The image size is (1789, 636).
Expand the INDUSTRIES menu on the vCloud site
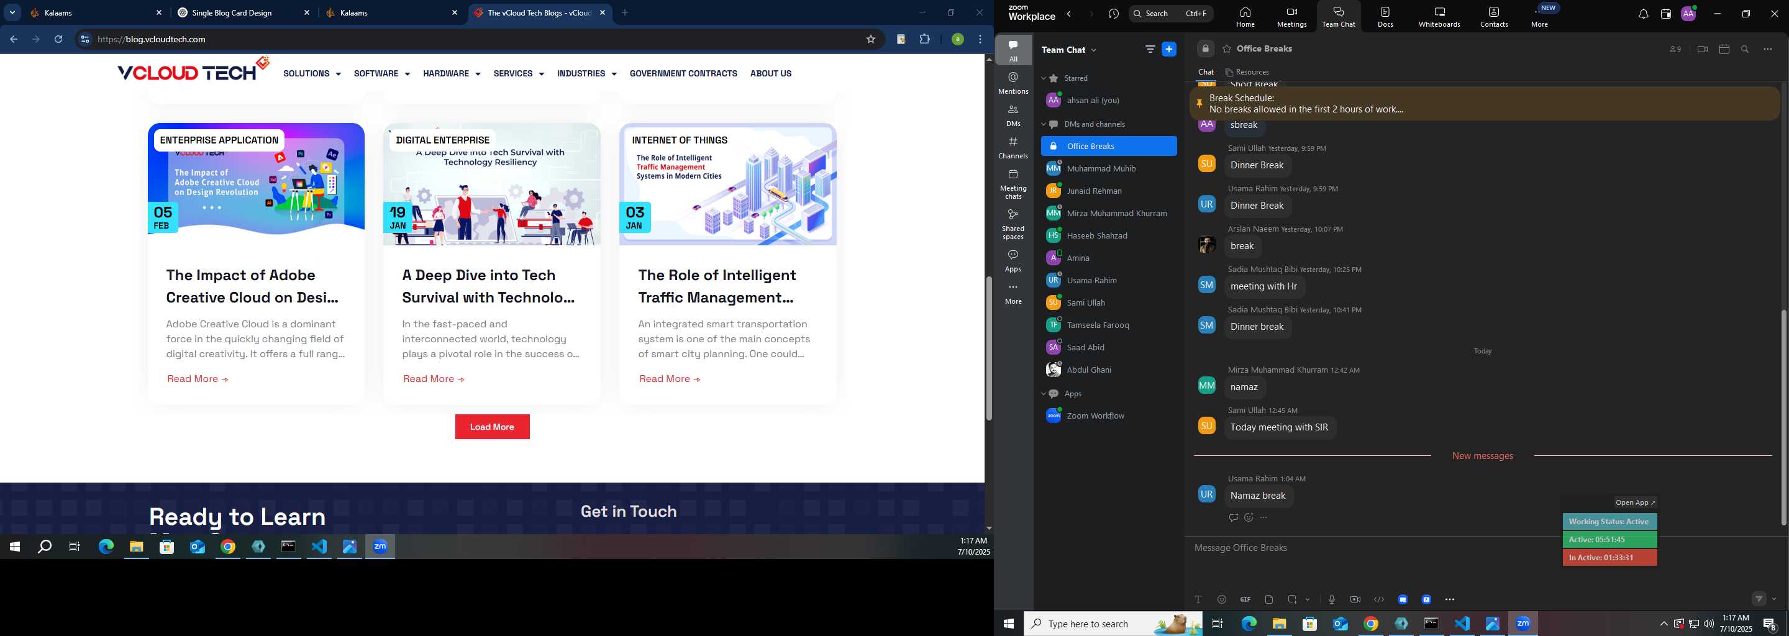pos(586,73)
